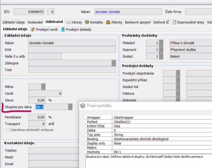The image size is (212, 168).
Task: Switch to the Dodavatel tab
Action: point(35,22)
